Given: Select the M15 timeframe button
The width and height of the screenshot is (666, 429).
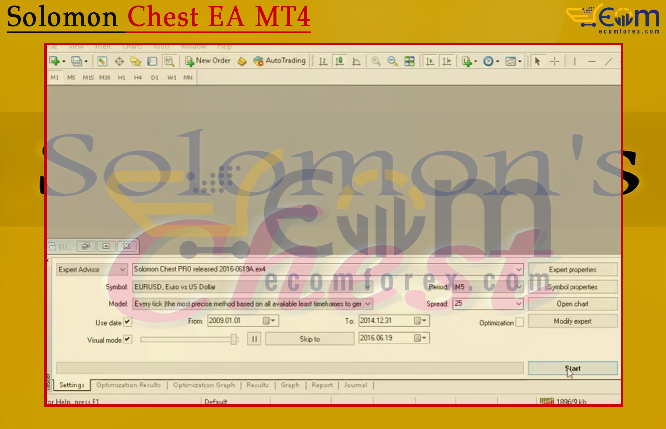Looking at the screenshot, I should click(x=88, y=78).
